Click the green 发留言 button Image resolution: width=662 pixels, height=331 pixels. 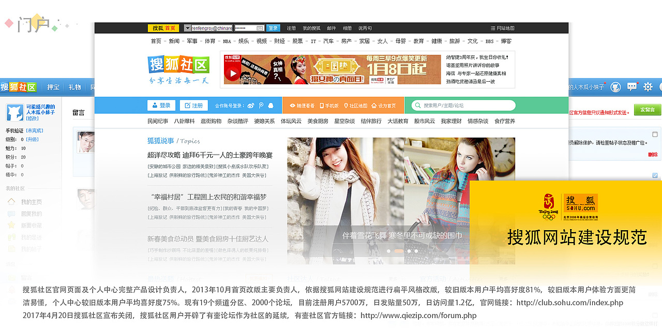(648, 110)
